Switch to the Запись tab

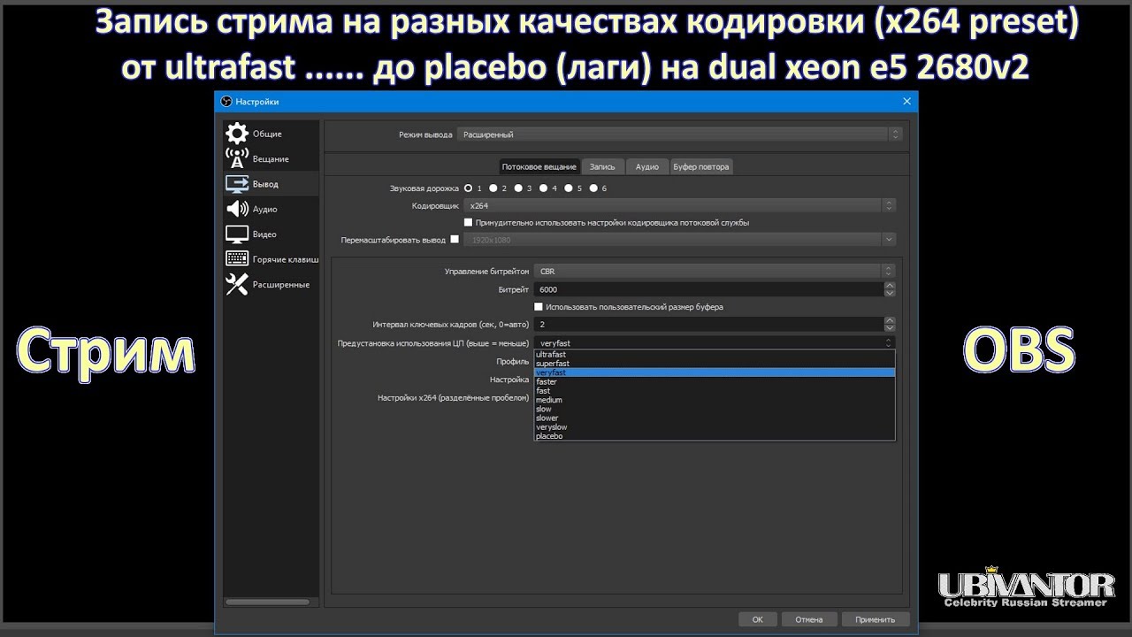tap(602, 166)
